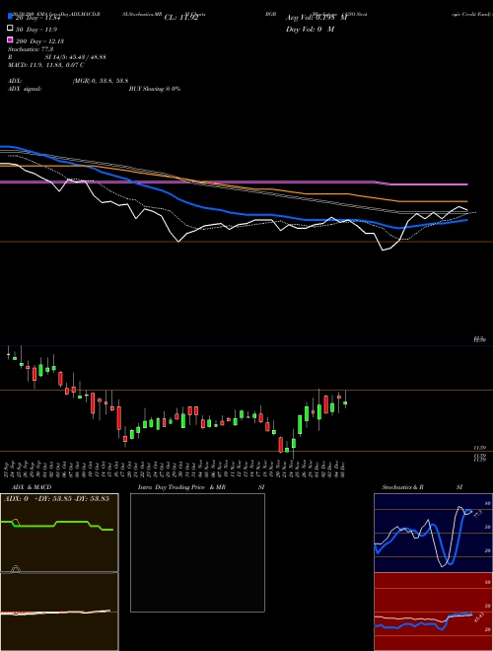
Task: Click the 'ADX: 0 +DY: 53.85 -DY: 53.85' header
Action: [56, 498]
